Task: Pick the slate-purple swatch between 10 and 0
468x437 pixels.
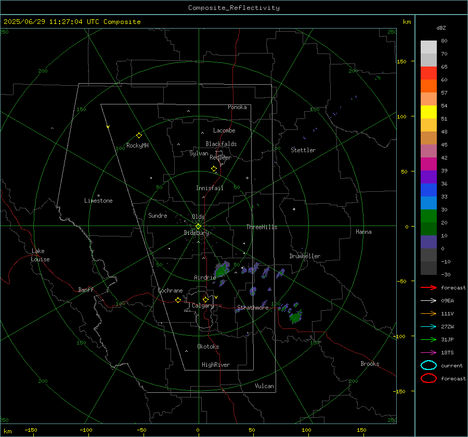Action: click(428, 242)
